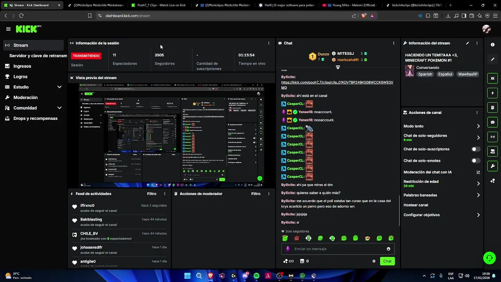501x282 pixels.
Task: Pick the angry red emote
Action: pyautogui.click(x=297, y=238)
